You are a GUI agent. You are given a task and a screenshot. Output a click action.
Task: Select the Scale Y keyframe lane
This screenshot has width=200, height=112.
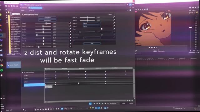coord(34,79)
